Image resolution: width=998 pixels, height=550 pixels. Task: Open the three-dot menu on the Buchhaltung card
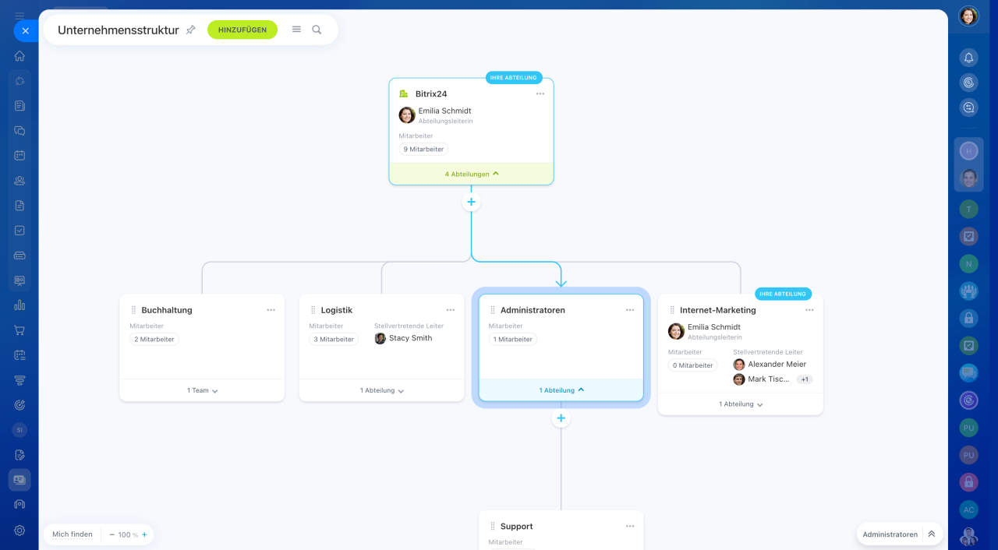[271, 310]
